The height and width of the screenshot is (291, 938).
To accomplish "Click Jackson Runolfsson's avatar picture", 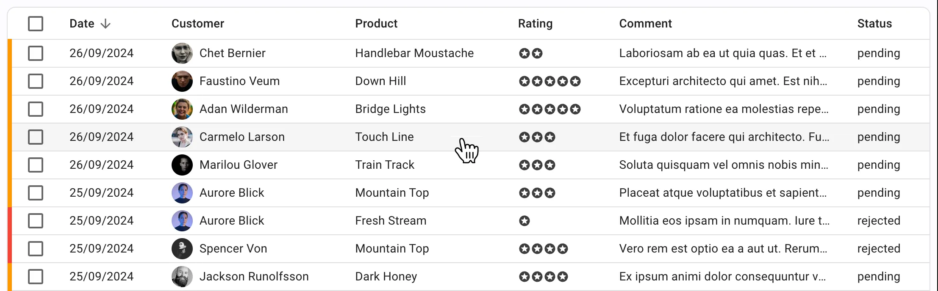I will (182, 277).
